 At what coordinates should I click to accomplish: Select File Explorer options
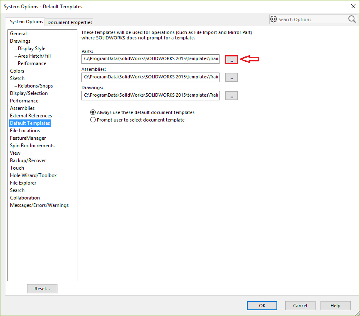23,183
